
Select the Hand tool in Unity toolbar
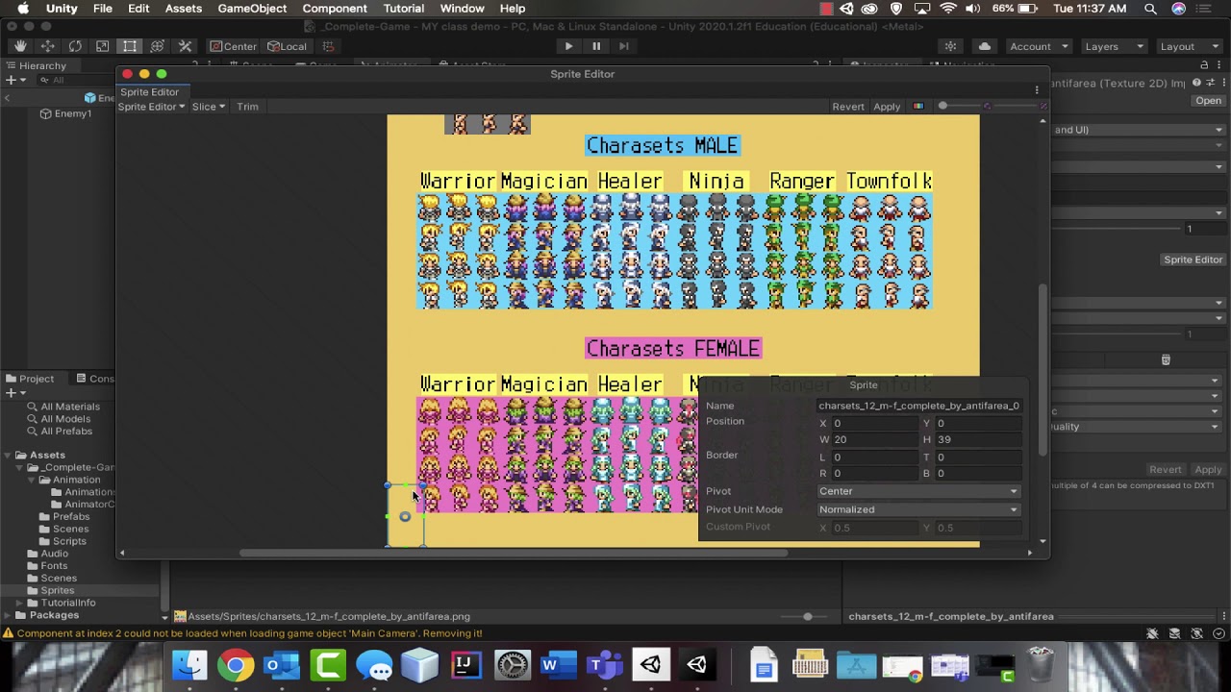20,46
